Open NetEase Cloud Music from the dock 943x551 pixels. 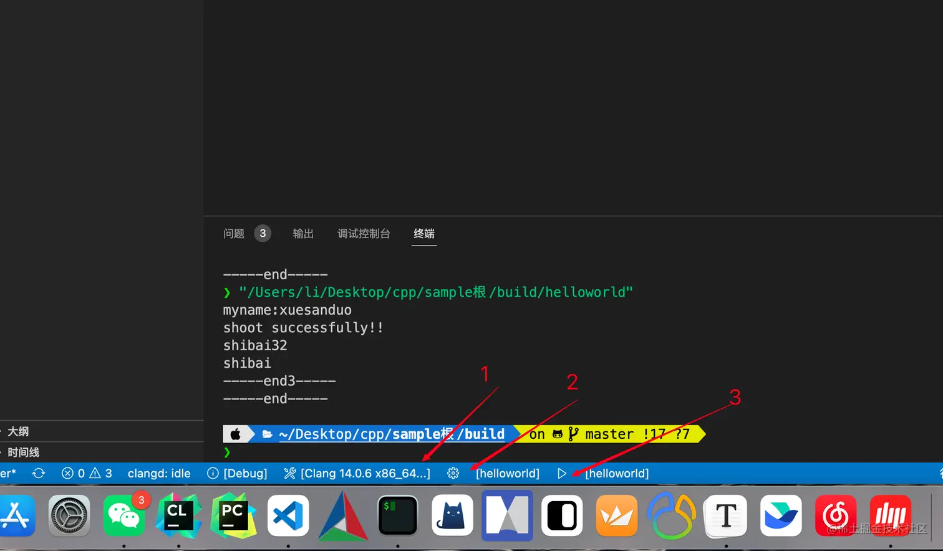836,515
